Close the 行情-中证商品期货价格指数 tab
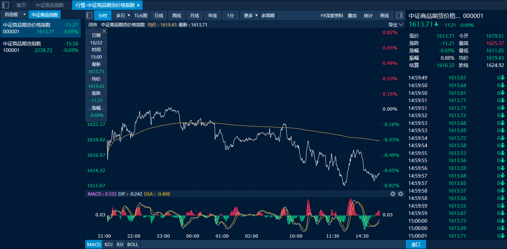The image size is (507, 249). tap(138, 5)
